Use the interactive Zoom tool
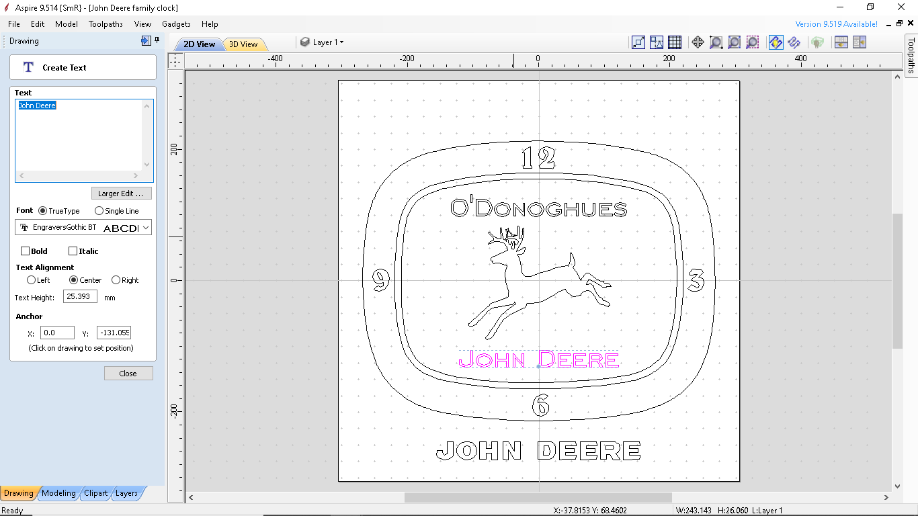The width and height of the screenshot is (918, 516). [714, 42]
